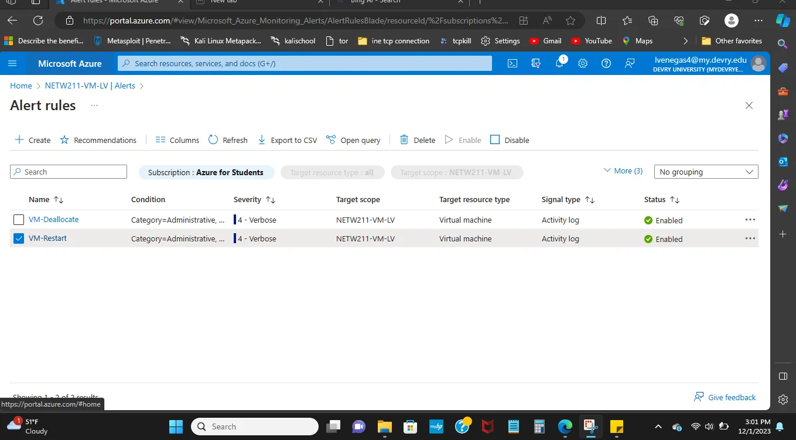This screenshot has height=440, width=796.
Task: Open query for alert rules
Action: click(x=353, y=140)
